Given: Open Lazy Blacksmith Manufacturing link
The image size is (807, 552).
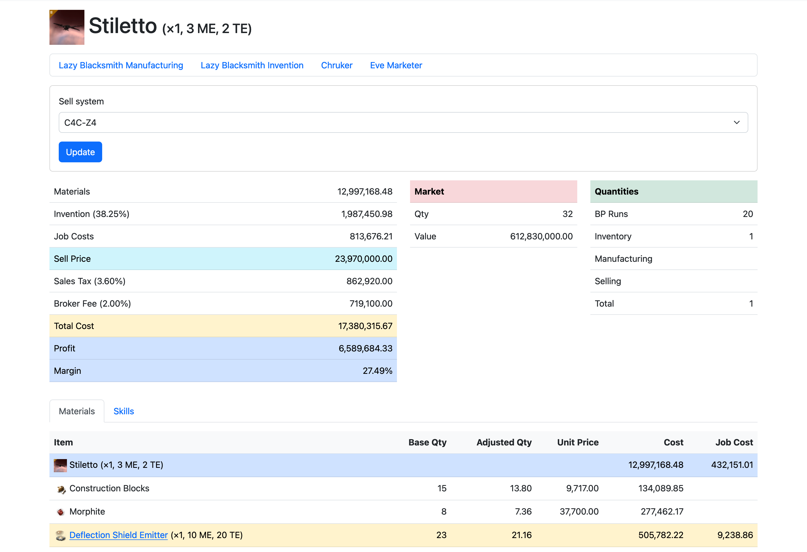Looking at the screenshot, I should click(121, 65).
